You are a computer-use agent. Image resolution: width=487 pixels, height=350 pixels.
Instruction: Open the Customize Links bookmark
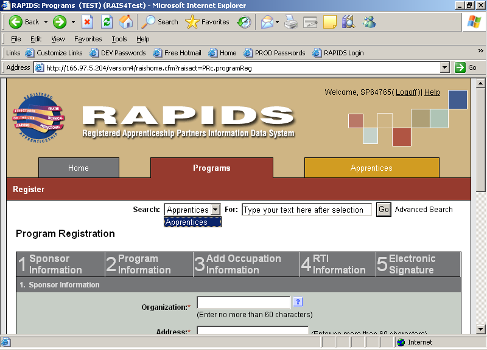54,53
